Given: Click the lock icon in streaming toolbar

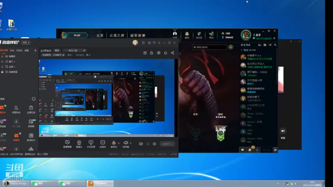Looking at the screenshot, I should point(152,53).
